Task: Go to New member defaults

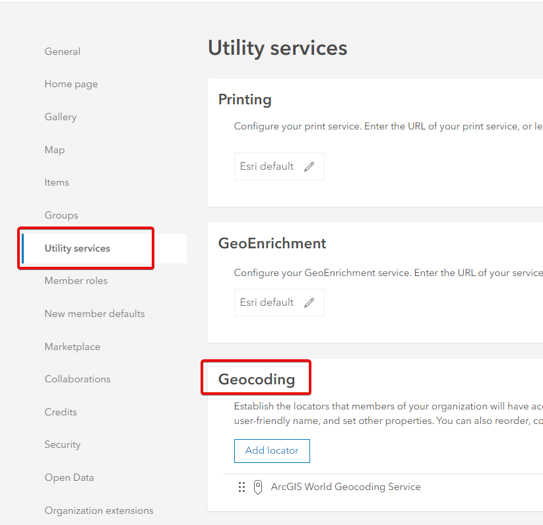Action: click(x=94, y=314)
